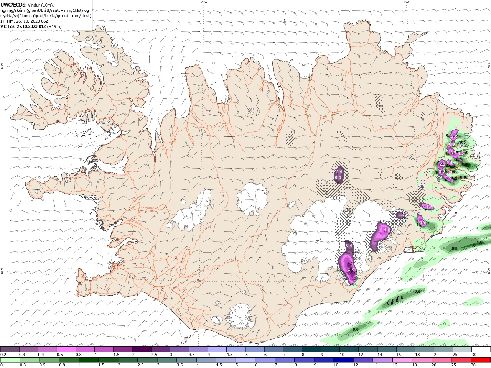Click the 15W longitude label
The width and height of the screenshot is (491, 368).
[x=406, y=2]
